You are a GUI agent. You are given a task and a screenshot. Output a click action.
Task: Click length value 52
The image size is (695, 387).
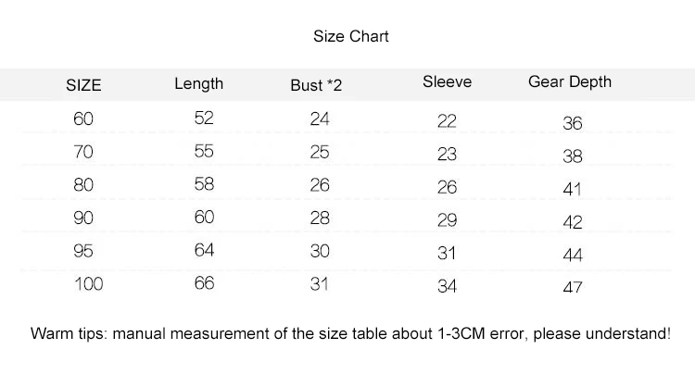point(204,118)
